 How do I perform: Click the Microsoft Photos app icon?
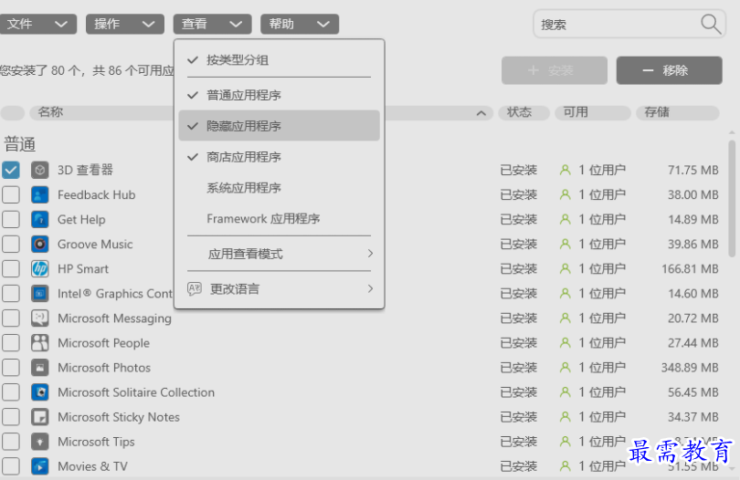39,368
